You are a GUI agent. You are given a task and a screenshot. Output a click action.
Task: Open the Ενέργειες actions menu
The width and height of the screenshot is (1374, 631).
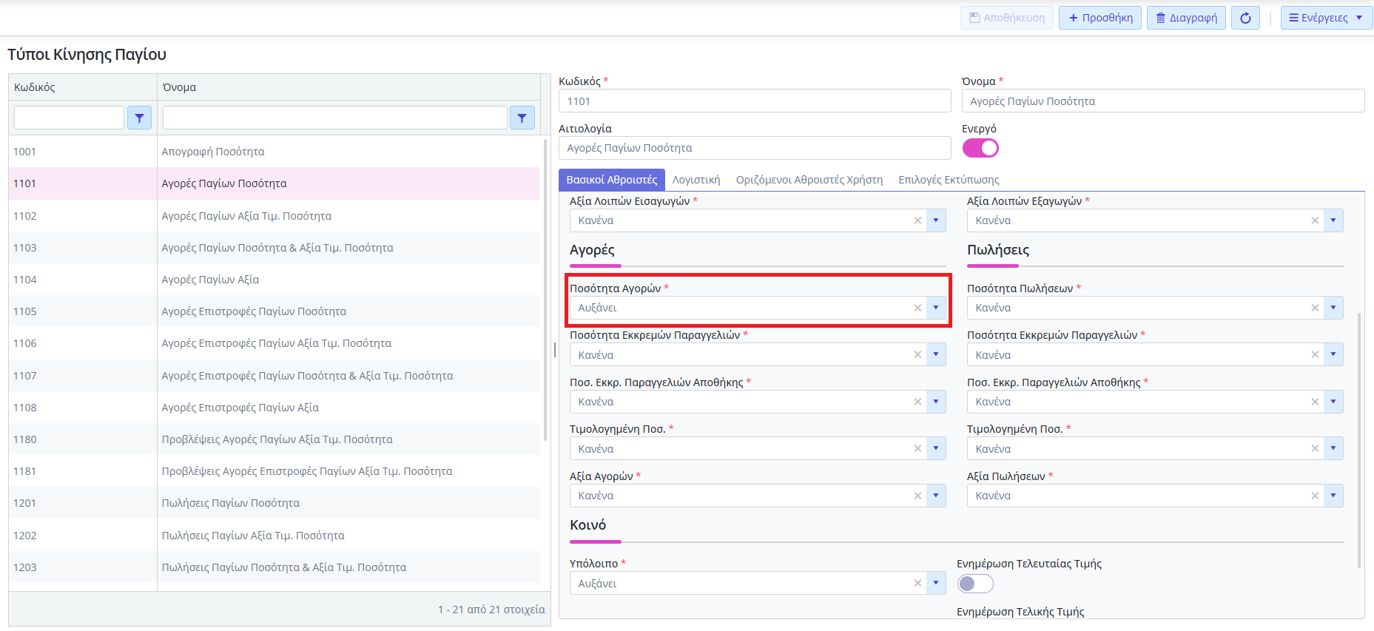click(x=1326, y=18)
